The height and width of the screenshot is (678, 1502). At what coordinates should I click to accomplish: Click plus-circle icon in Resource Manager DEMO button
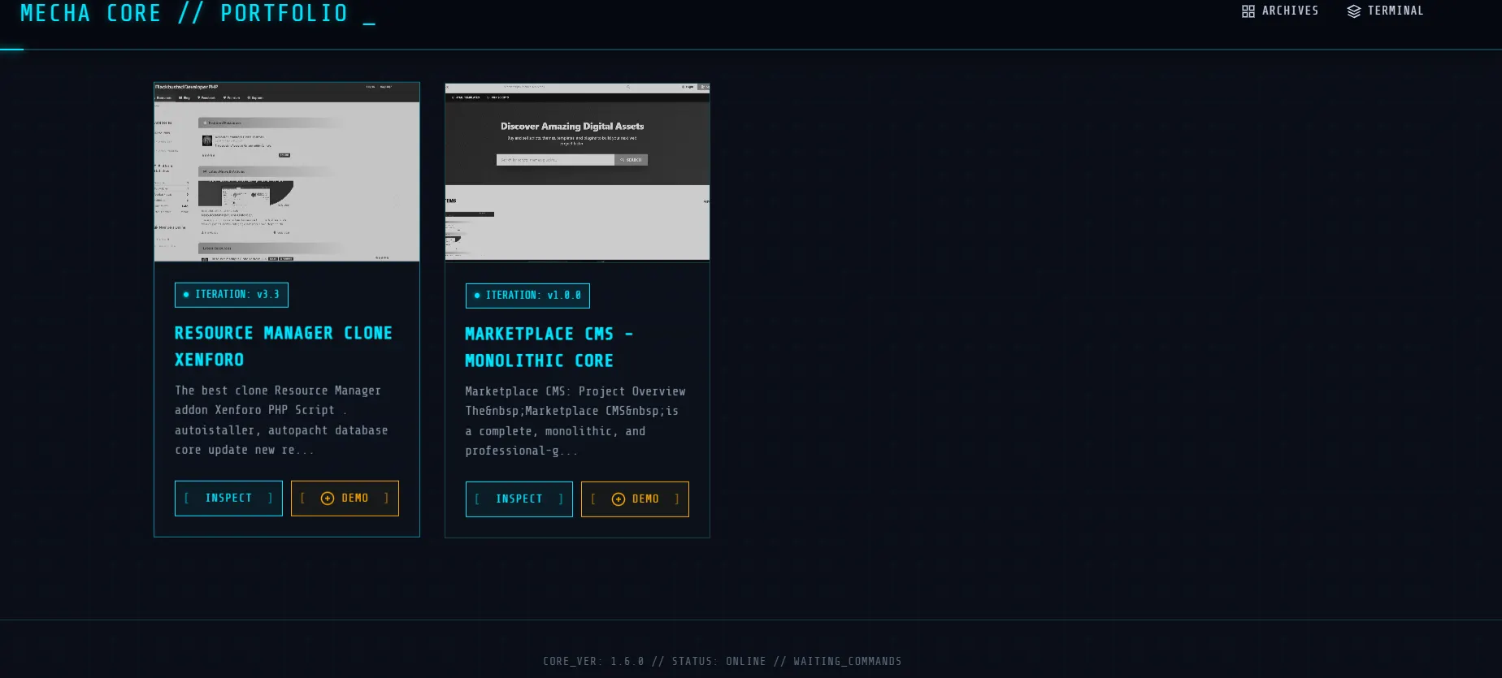point(328,499)
